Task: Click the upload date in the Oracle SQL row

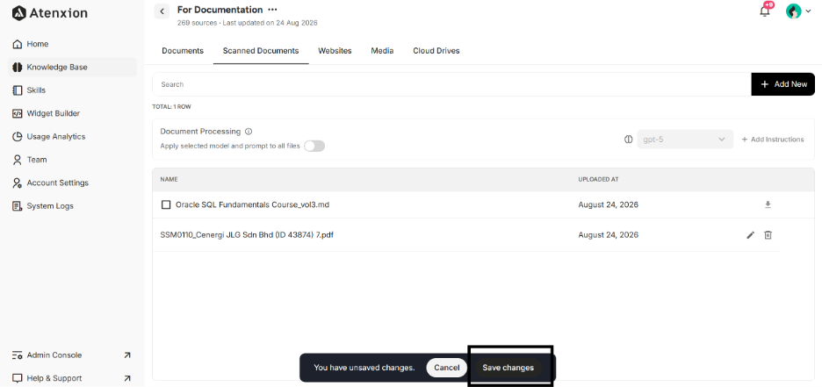Action: (608, 204)
